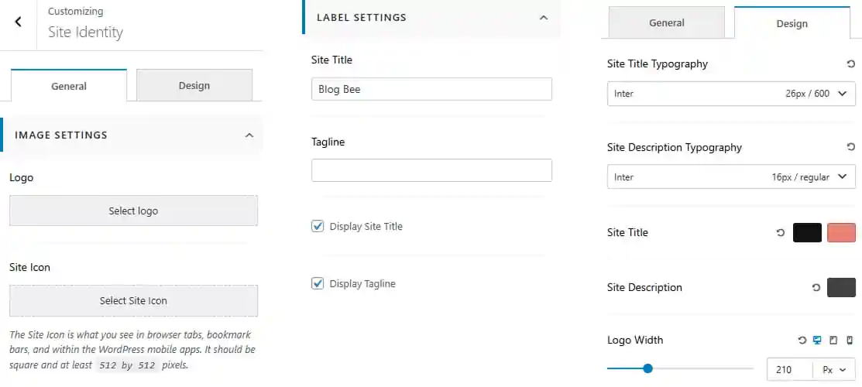Image resolution: width=862 pixels, height=387 pixels.
Task: Go back using the left arrow
Action: 18,22
